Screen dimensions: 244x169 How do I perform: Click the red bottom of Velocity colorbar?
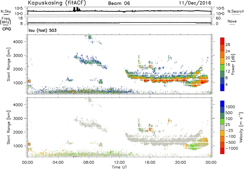(222, 151)
